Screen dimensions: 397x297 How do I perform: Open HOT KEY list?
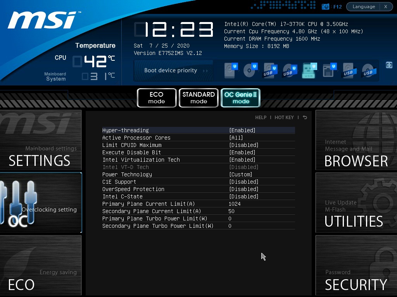(284, 118)
